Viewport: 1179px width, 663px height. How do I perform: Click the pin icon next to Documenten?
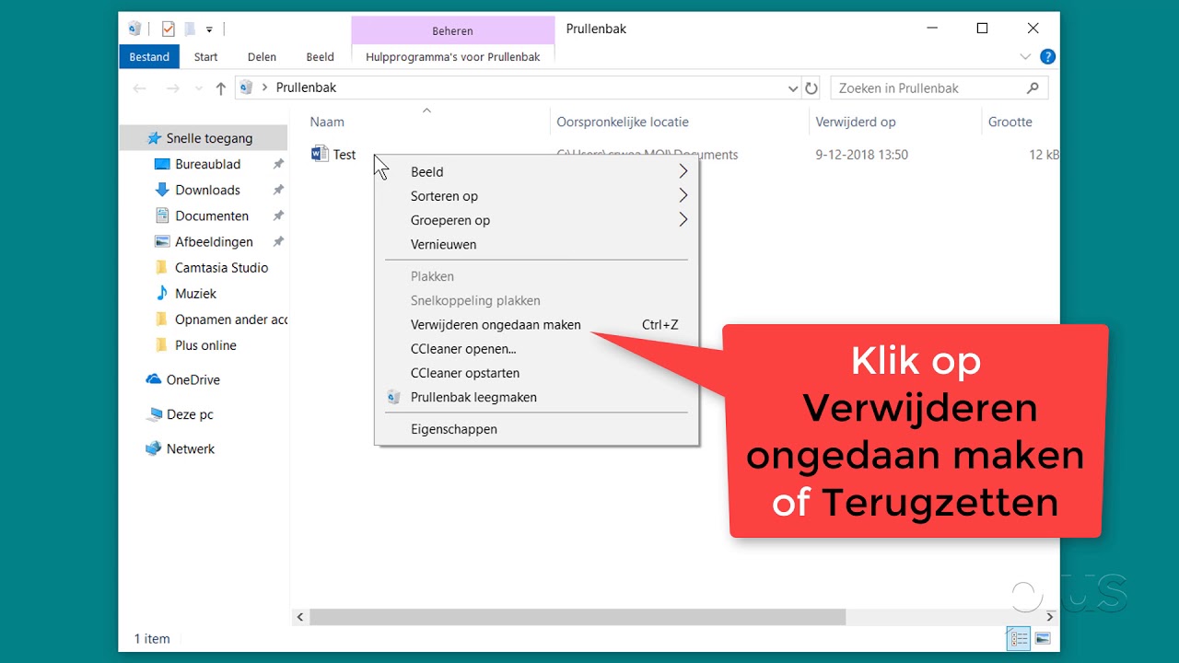278,215
